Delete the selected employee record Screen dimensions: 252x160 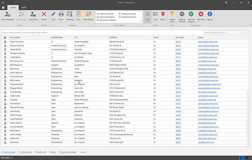pyautogui.click(x=44, y=15)
